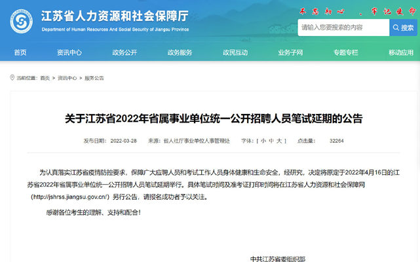Open the 业务子网 navigation item
This screenshot has width=420, height=262.
pyautogui.click(x=290, y=52)
